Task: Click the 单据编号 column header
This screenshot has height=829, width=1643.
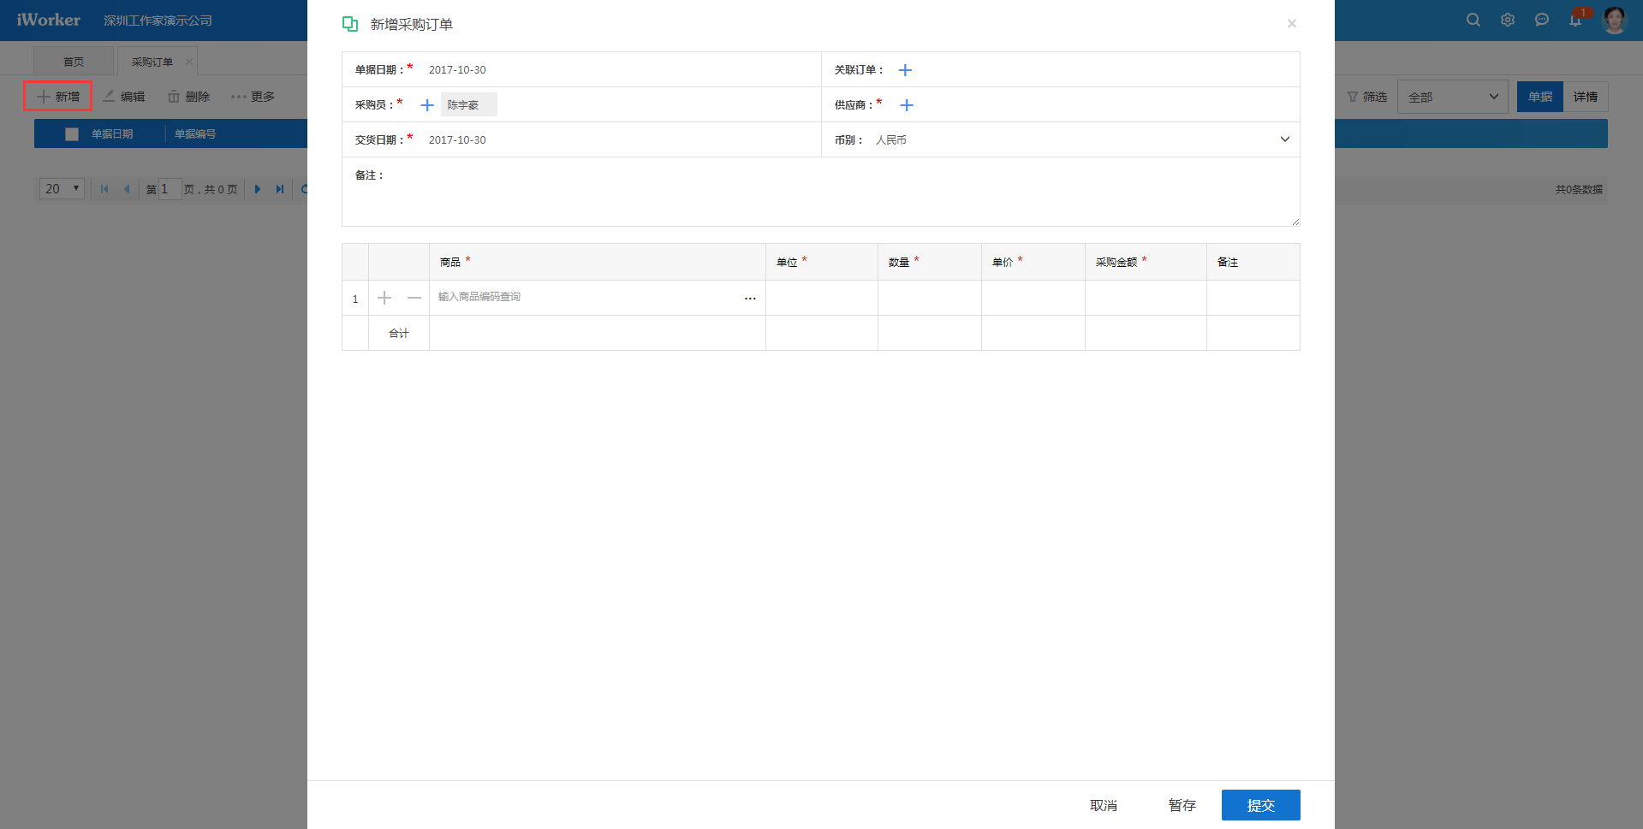Action: [x=195, y=134]
